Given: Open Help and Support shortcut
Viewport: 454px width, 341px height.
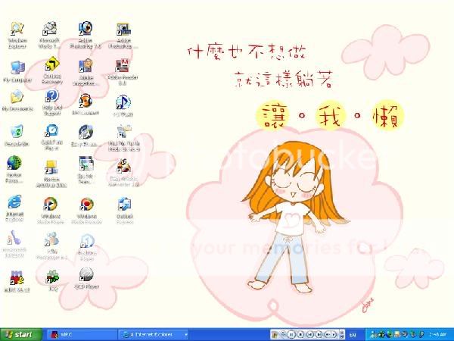Looking at the screenshot, I should point(51,99).
